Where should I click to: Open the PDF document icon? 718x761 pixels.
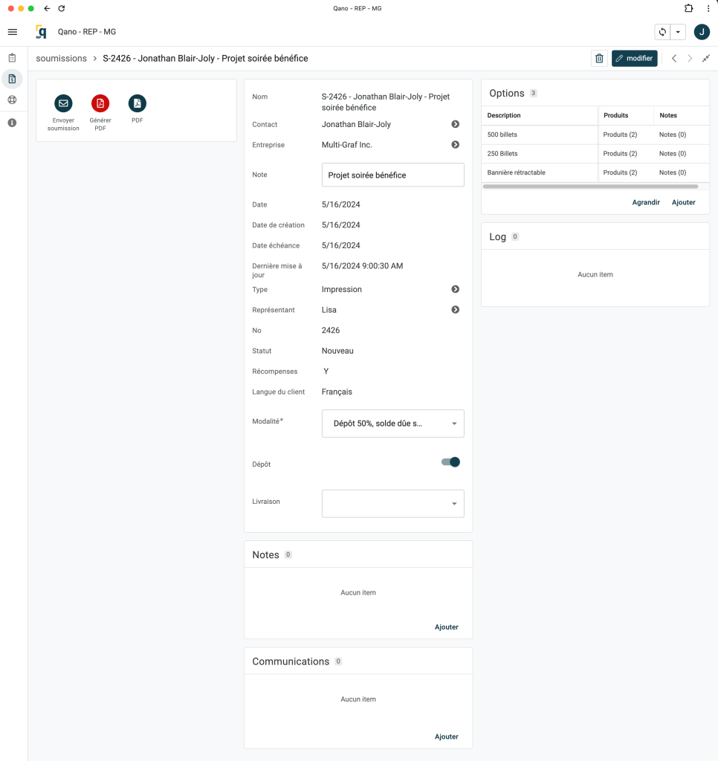138,103
